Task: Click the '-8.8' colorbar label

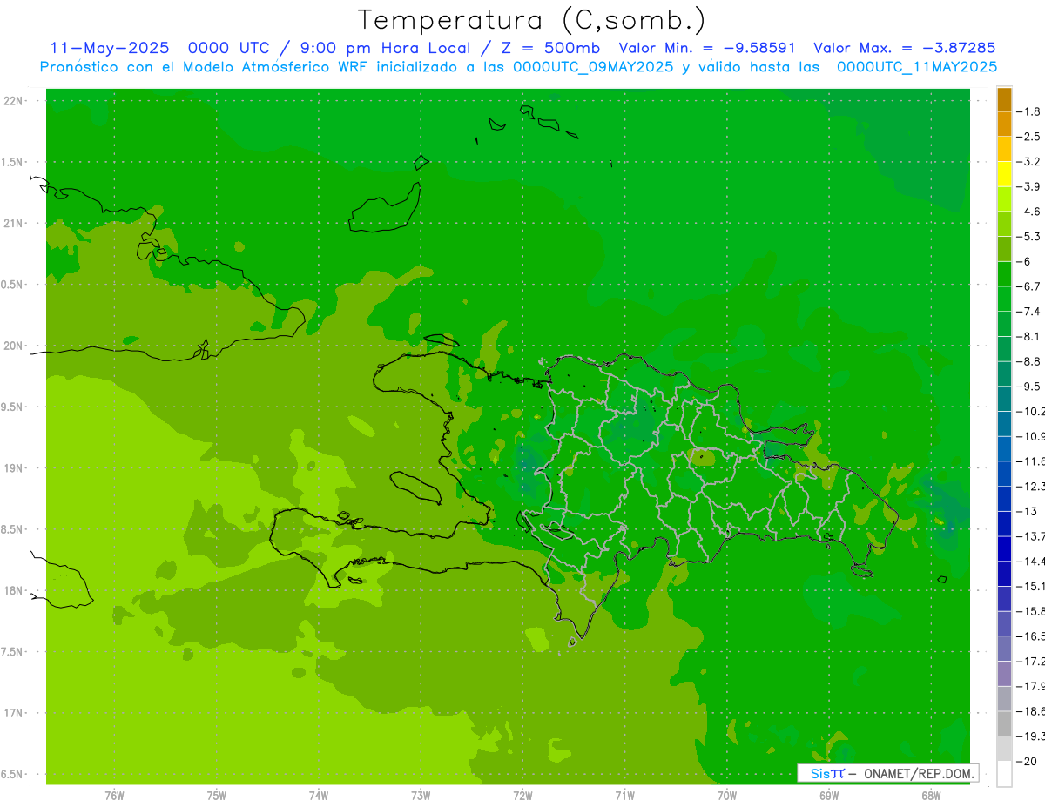Action: 1029,361
